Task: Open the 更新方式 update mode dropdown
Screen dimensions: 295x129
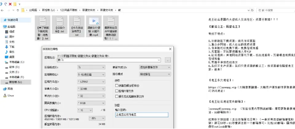Action: (x=155, y=67)
